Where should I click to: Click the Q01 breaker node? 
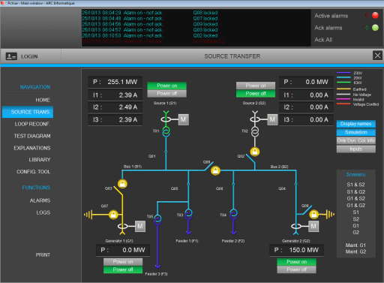(166, 152)
